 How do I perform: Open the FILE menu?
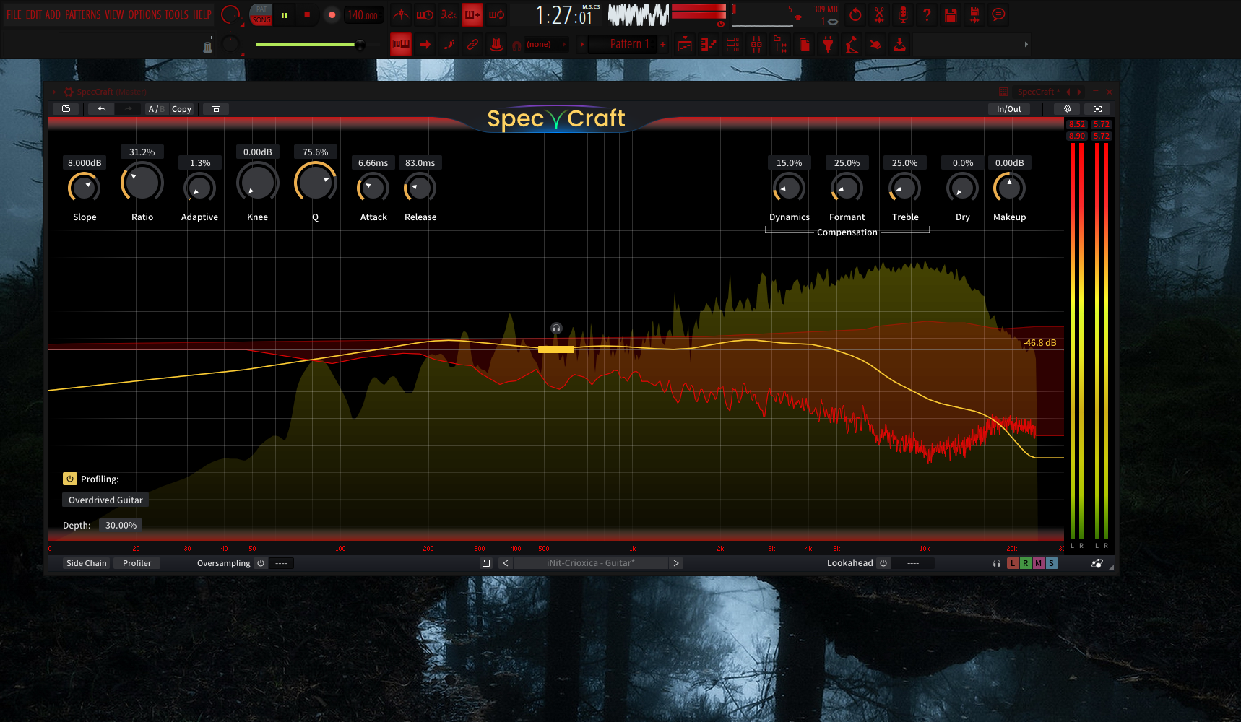coord(14,14)
